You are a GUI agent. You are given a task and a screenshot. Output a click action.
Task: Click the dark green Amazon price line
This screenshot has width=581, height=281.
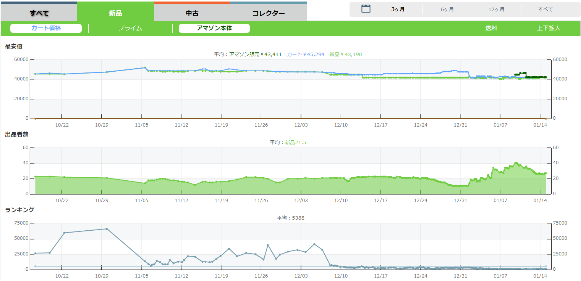[x=535, y=77]
